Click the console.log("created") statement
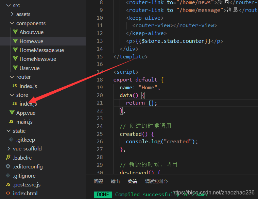 (162, 142)
